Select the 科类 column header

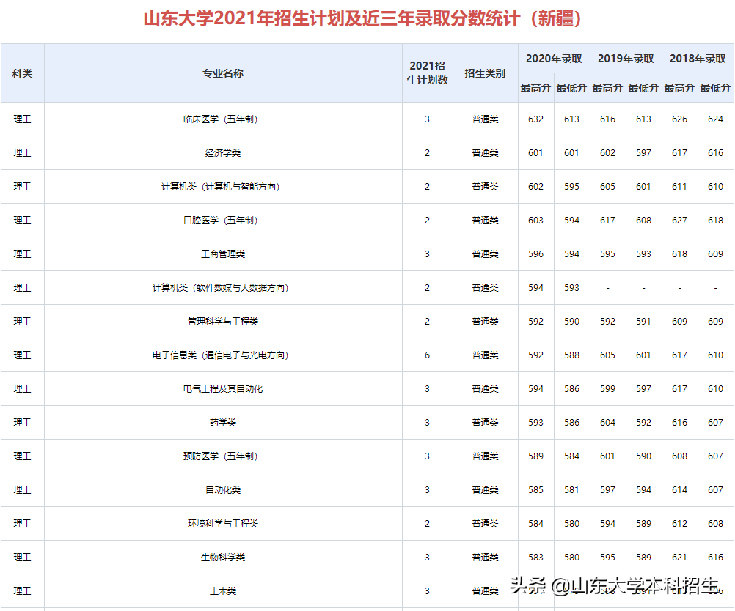(23, 73)
